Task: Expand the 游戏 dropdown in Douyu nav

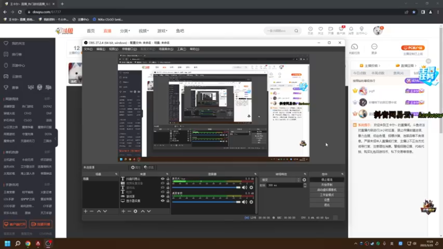Action: [x=162, y=31]
